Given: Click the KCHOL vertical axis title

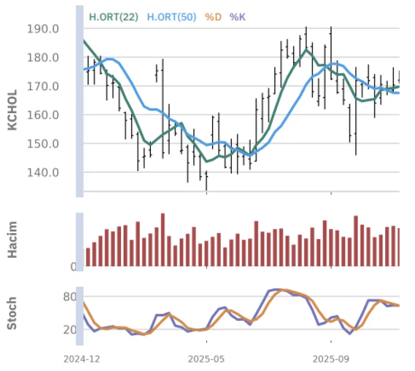Looking at the screenshot, I should (13, 110).
